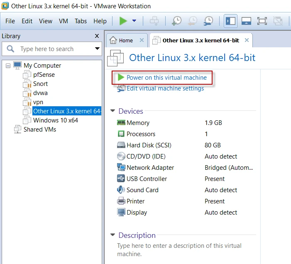Close the Library panel

pos(97,36)
